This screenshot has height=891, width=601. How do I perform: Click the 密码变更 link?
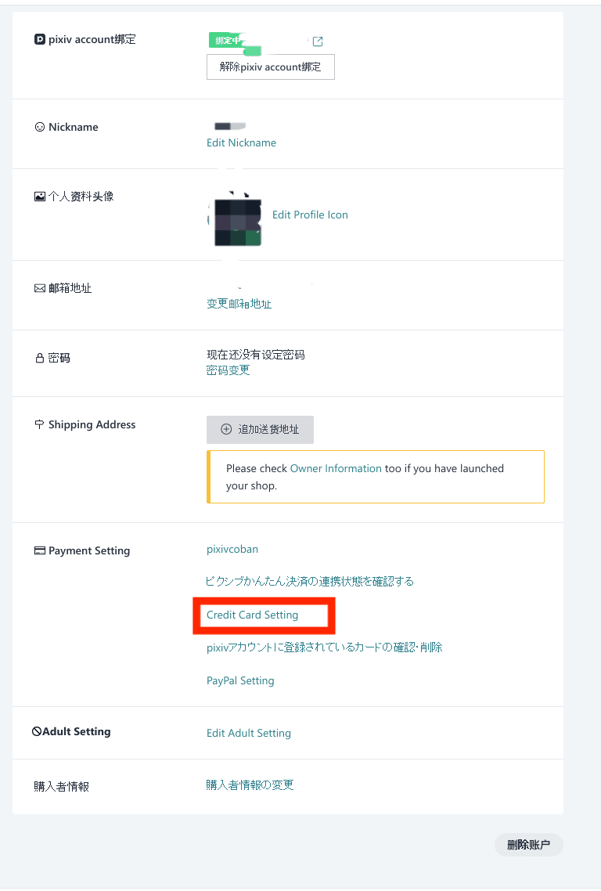point(228,370)
